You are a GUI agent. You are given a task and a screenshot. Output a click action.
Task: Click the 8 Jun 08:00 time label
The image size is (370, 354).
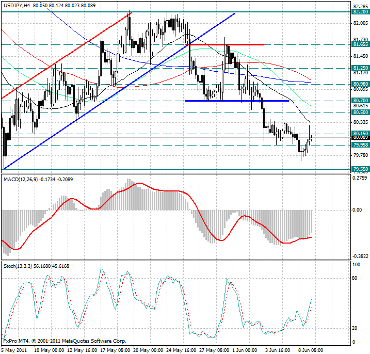point(310,349)
